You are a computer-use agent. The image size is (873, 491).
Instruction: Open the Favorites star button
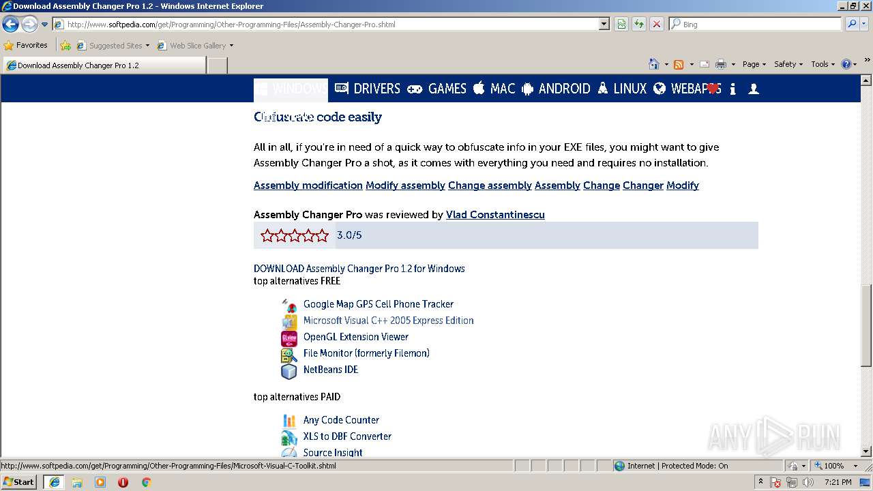click(x=26, y=45)
